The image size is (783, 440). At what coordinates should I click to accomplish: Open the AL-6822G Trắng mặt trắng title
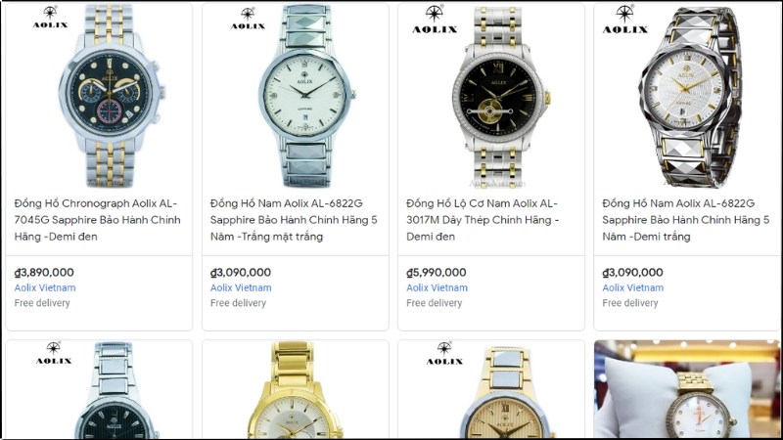click(294, 220)
